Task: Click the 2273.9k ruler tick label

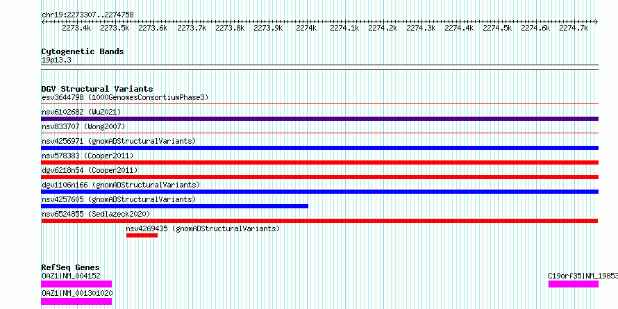Action: click(268, 28)
